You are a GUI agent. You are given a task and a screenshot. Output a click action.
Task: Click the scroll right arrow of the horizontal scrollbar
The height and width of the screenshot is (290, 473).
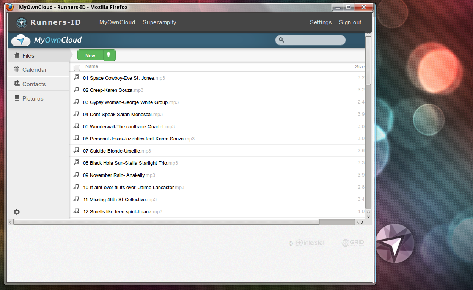tap(362, 222)
